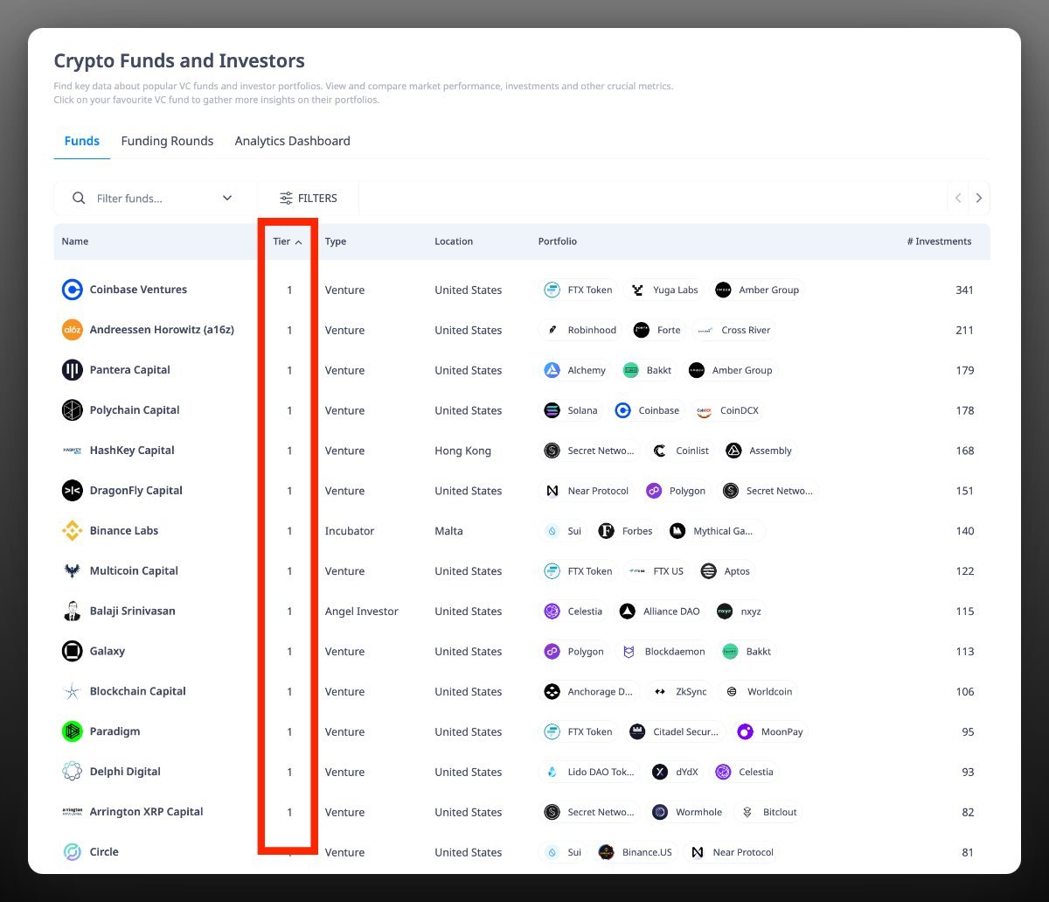Open the HashKey Capital logo icon
Viewport: 1049px width, 902px height.
(72, 451)
